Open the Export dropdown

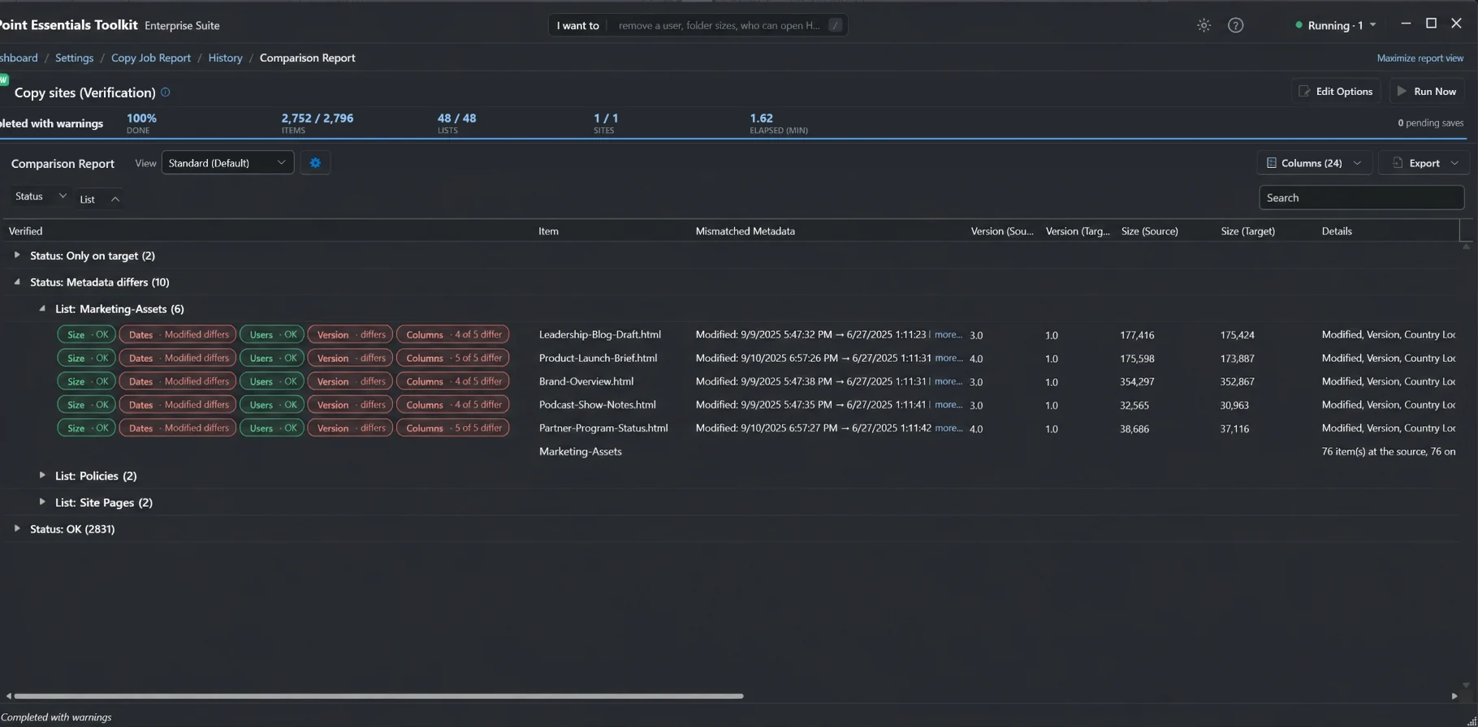[1424, 163]
